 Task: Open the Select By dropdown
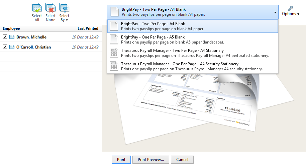[x=64, y=12]
